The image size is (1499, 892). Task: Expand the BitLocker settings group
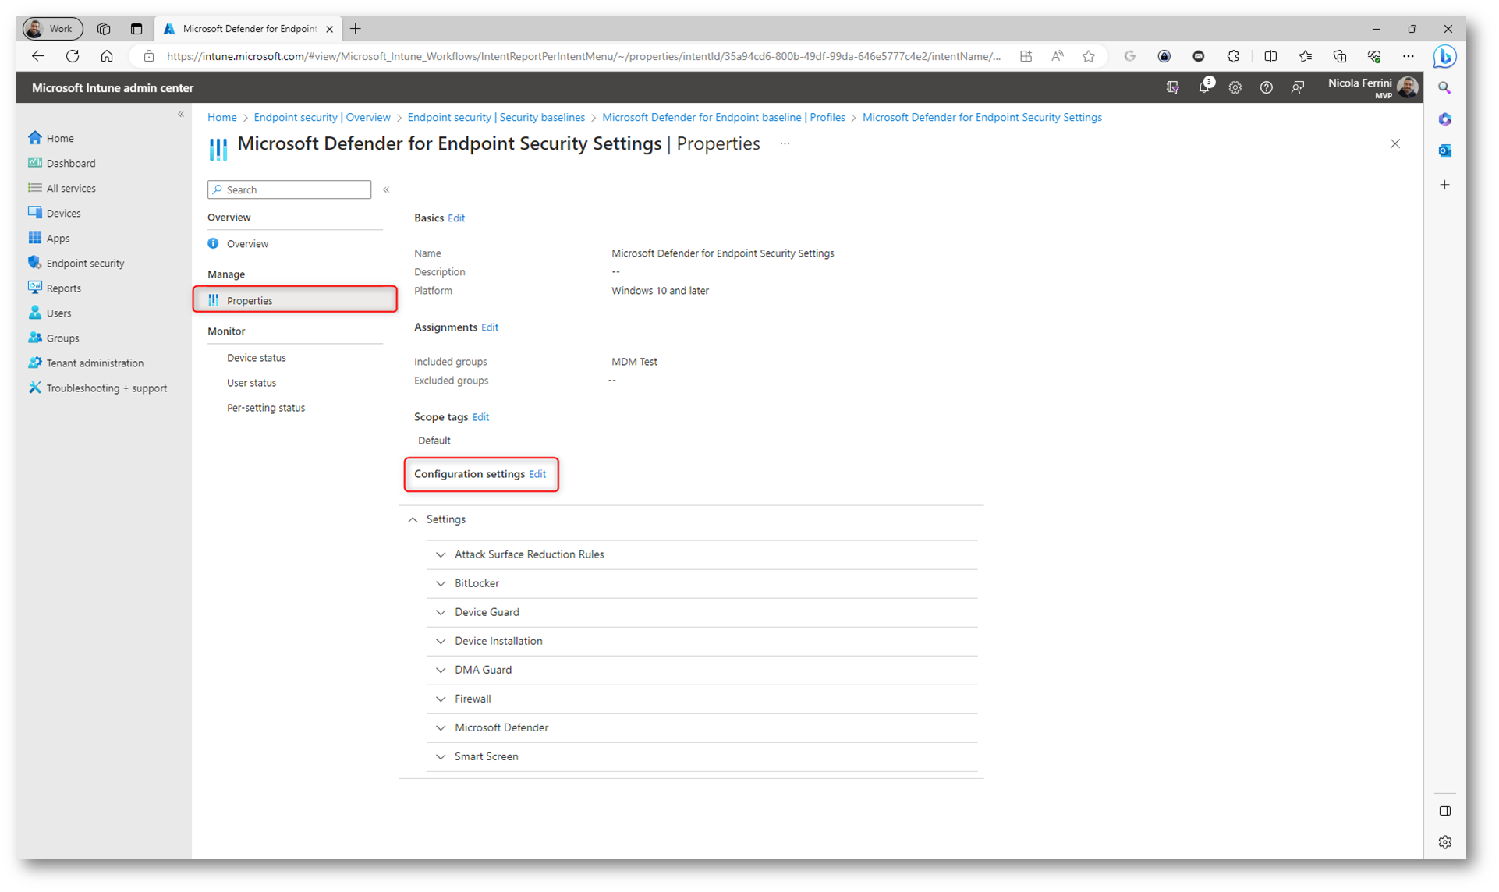coord(441,583)
